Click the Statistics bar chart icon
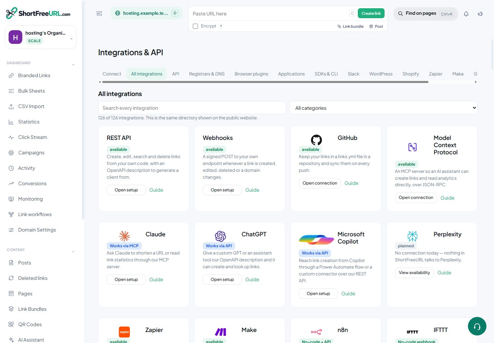Screen dimensions: 494x343 [x=11, y=122]
